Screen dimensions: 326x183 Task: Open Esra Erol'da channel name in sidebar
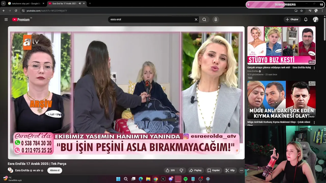253,71
